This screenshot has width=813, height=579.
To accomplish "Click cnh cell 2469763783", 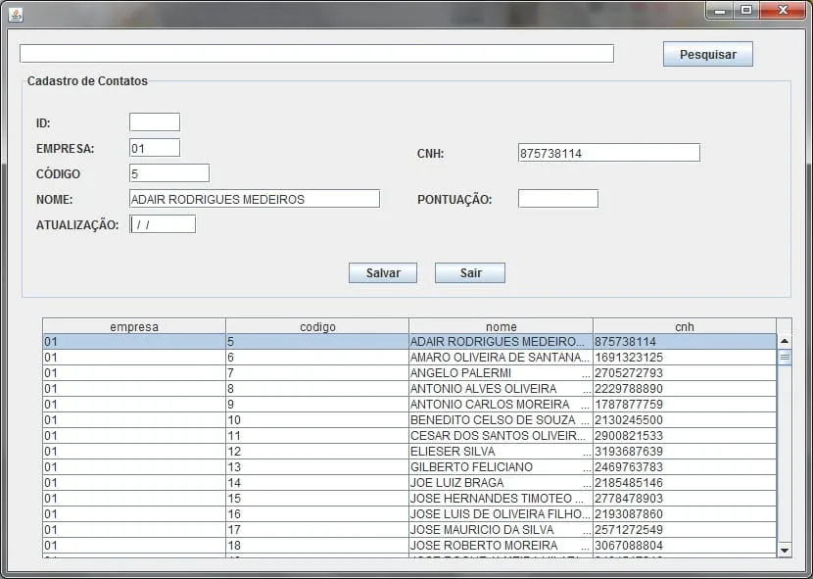I will click(685, 467).
